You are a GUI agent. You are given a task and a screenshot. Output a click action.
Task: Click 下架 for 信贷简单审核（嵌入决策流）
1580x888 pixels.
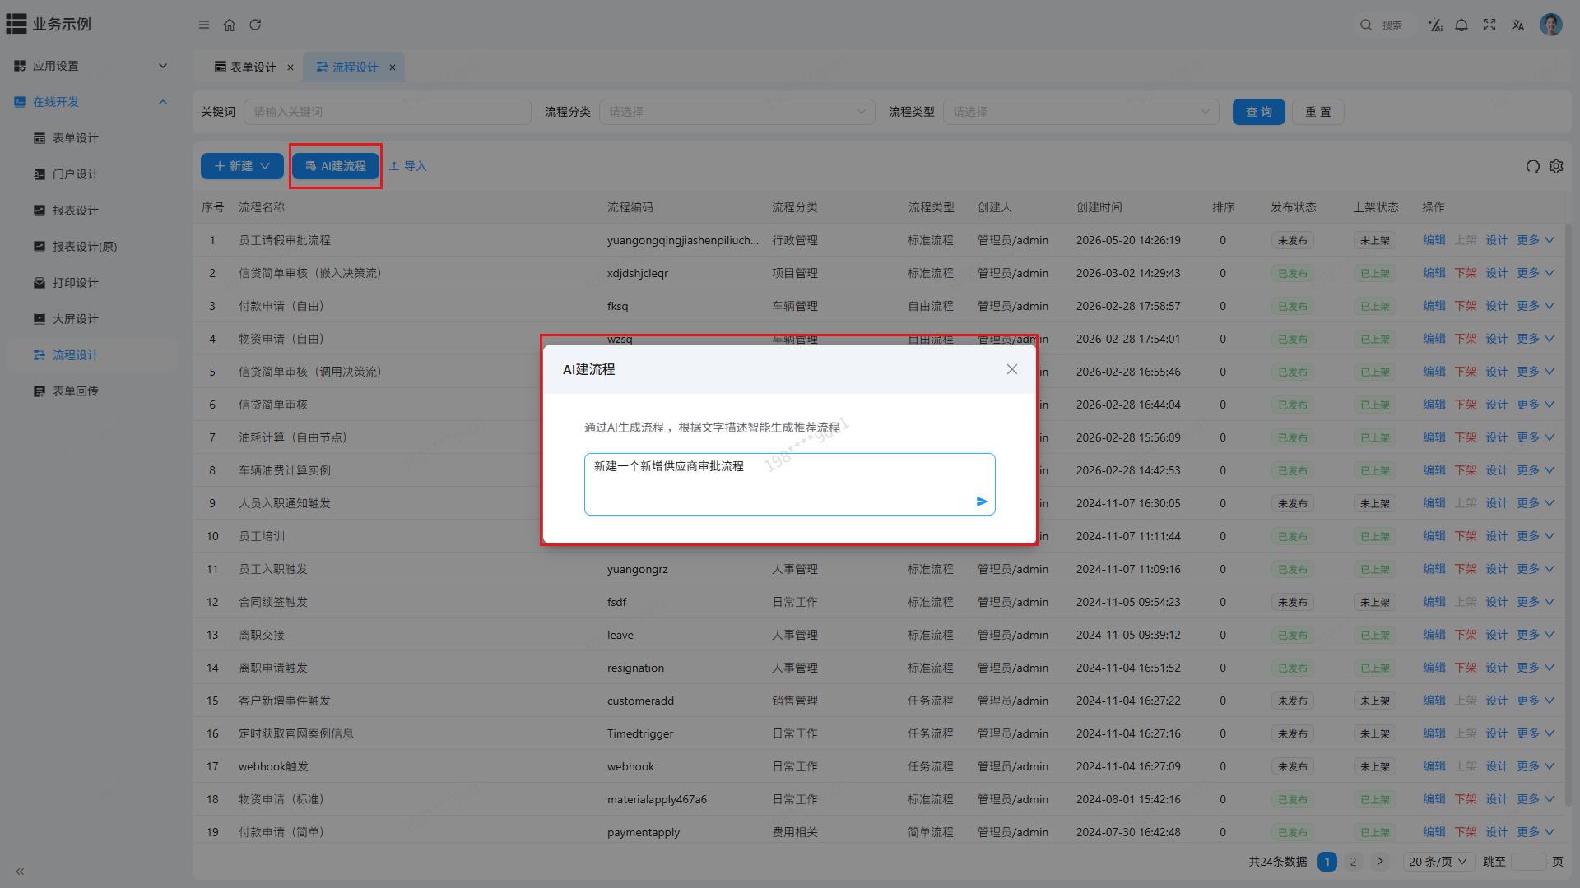pos(1466,273)
